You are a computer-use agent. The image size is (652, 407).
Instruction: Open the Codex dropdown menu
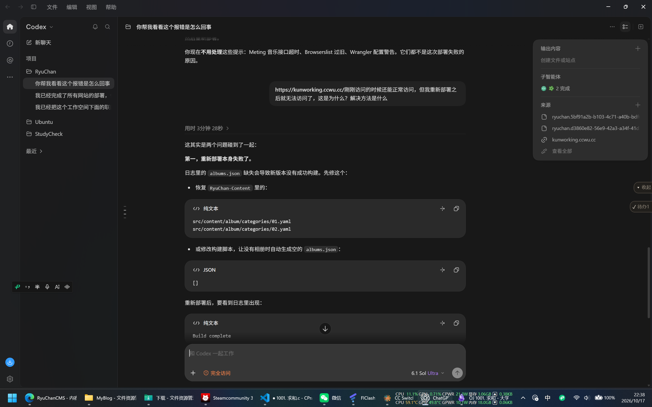click(x=40, y=27)
